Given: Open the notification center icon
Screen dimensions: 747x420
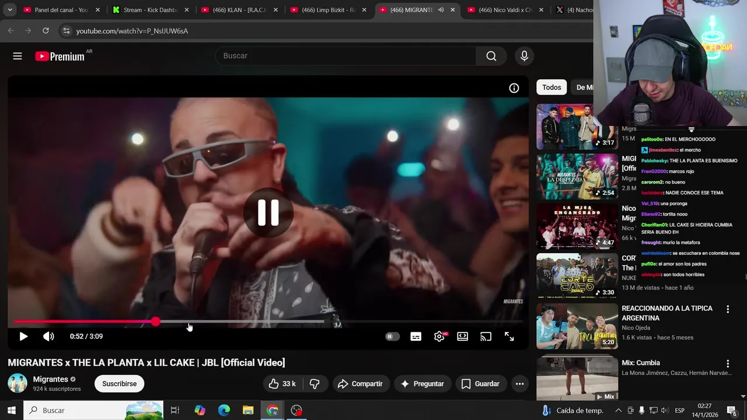Looking at the screenshot, I should (732, 410).
